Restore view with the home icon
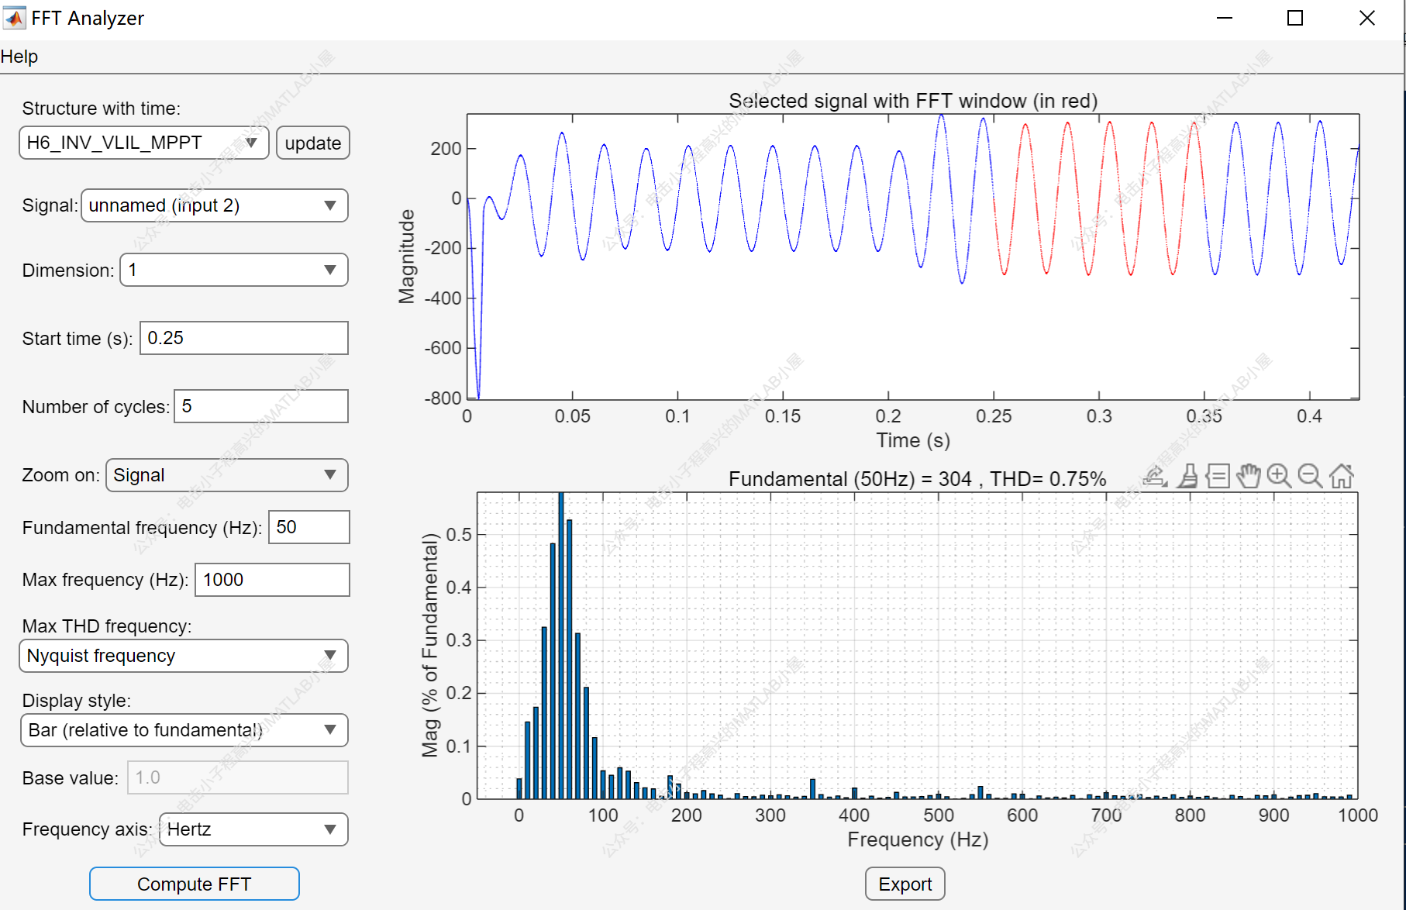The width and height of the screenshot is (1406, 910). pos(1342,476)
